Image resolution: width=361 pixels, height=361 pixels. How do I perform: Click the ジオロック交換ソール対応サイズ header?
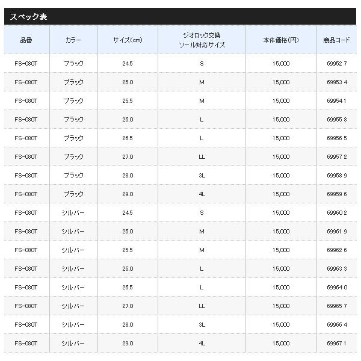coord(202,40)
